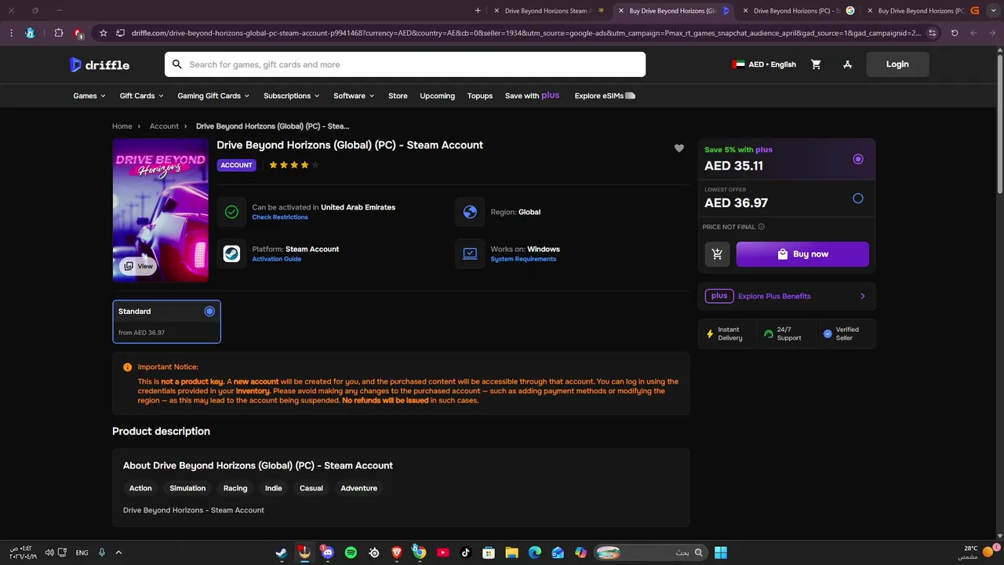Image resolution: width=1004 pixels, height=565 pixels.
Task: Open a new browser tab with plus
Action: 478,11
